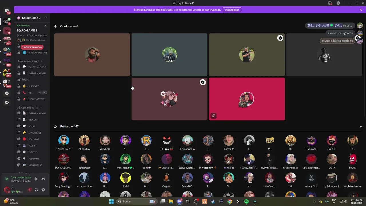Screen dimensions: 366x206
Task: Open own user avatar in bottom panel
Action: click(7, 190)
